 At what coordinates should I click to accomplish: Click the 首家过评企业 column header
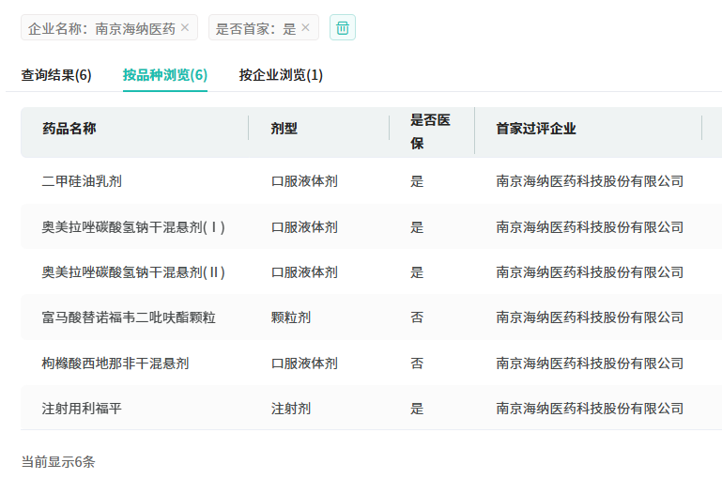pyautogui.click(x=536, y=129)
